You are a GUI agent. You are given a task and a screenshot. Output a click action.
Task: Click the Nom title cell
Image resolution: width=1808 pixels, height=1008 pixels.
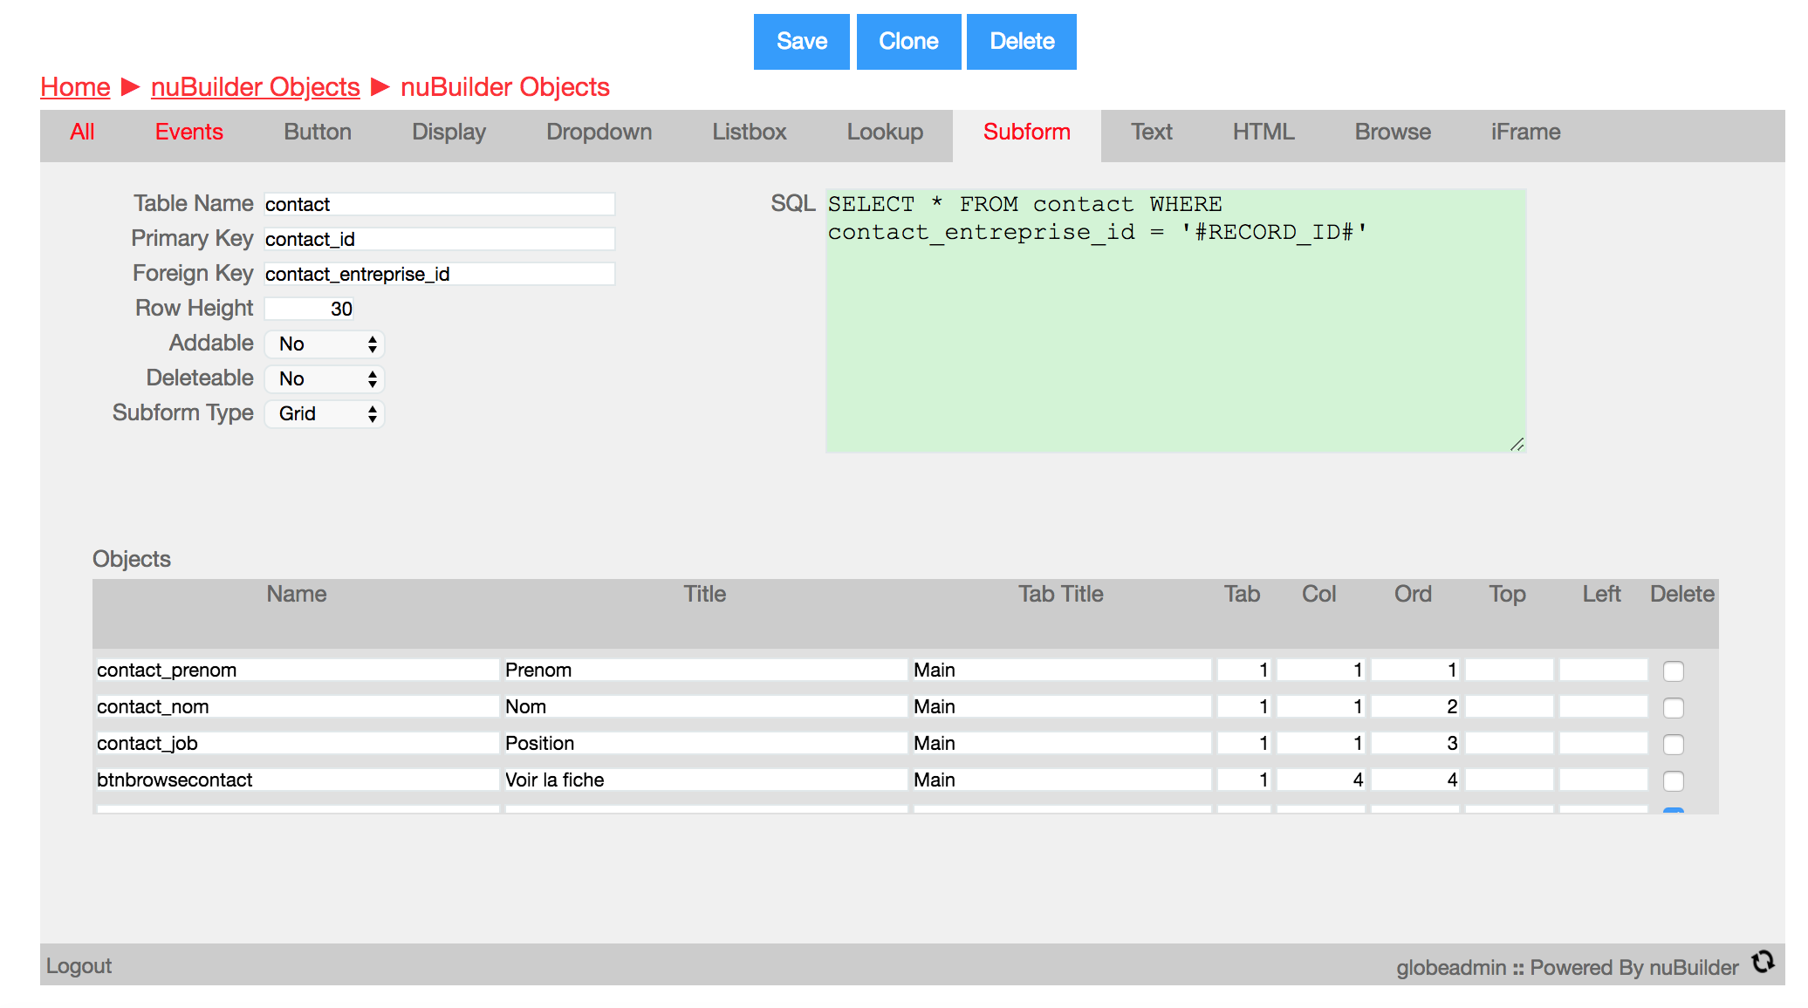click(706, 706)
